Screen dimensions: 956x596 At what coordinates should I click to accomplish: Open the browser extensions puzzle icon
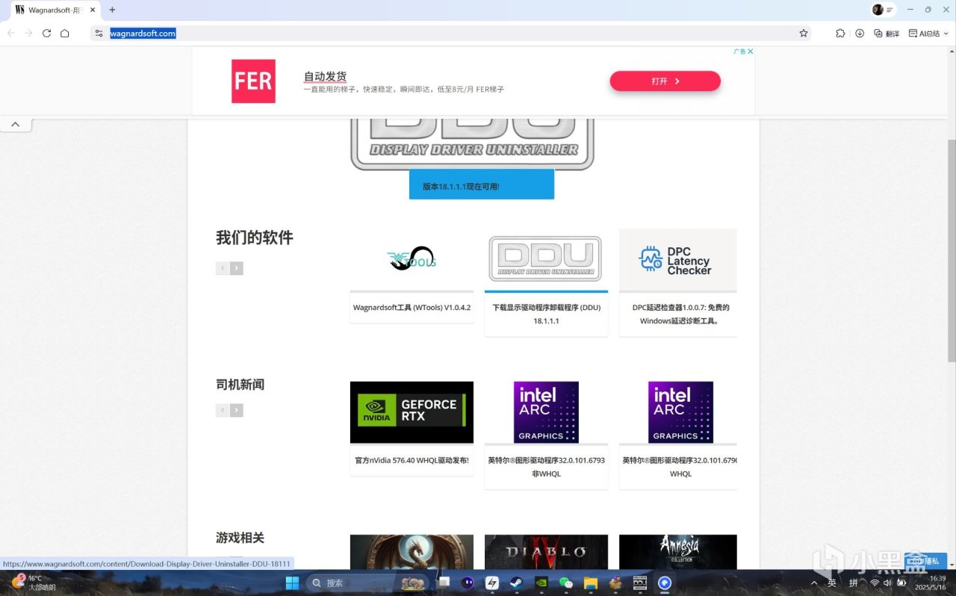840,33
